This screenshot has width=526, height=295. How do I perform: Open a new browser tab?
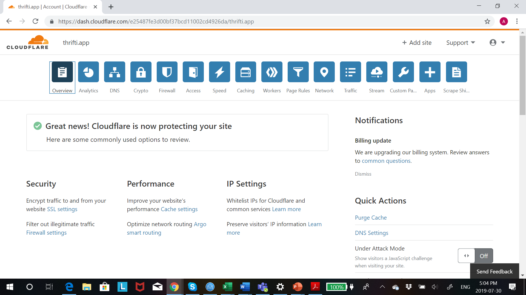tap(111, 7)
